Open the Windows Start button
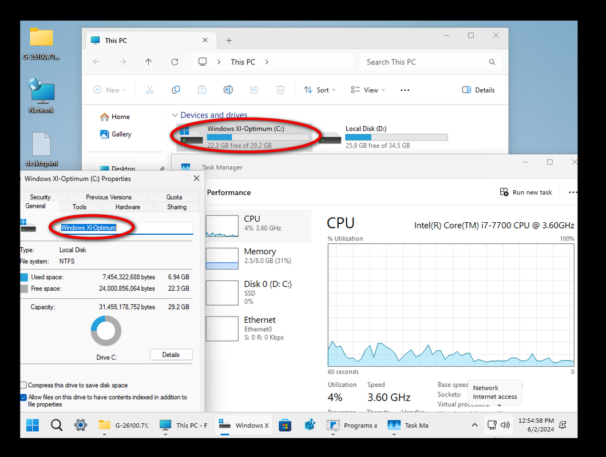The height and width of the screenshot is (457, 606). tap(33, 425)
